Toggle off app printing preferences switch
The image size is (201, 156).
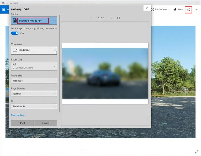15,33
